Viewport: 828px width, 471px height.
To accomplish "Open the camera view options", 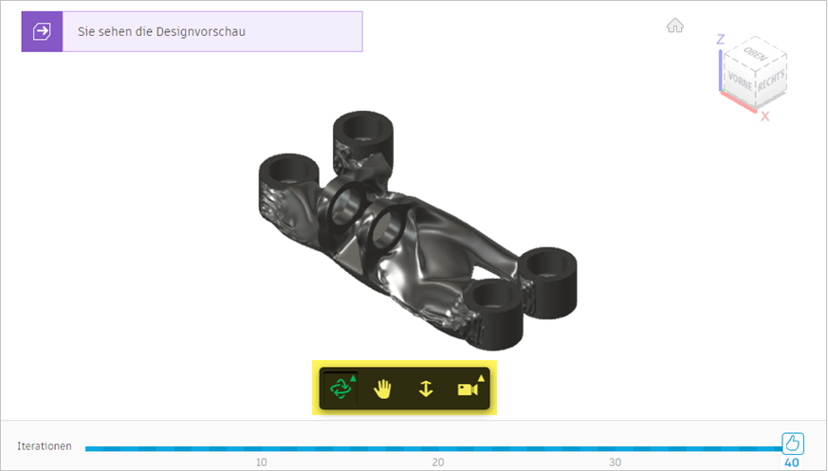I will (x=469, y=389).
